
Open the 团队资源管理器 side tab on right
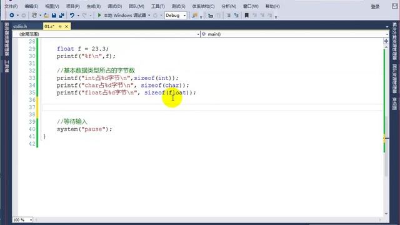[x=394, y=78]
